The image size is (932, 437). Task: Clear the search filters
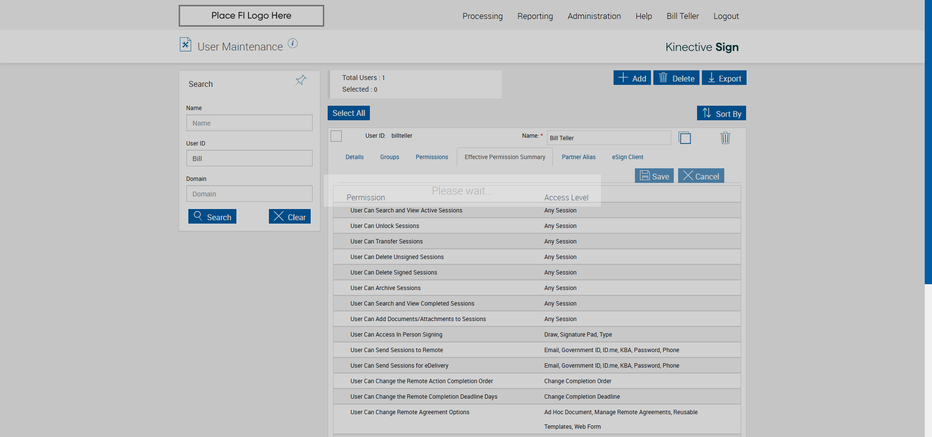(290, 216)
